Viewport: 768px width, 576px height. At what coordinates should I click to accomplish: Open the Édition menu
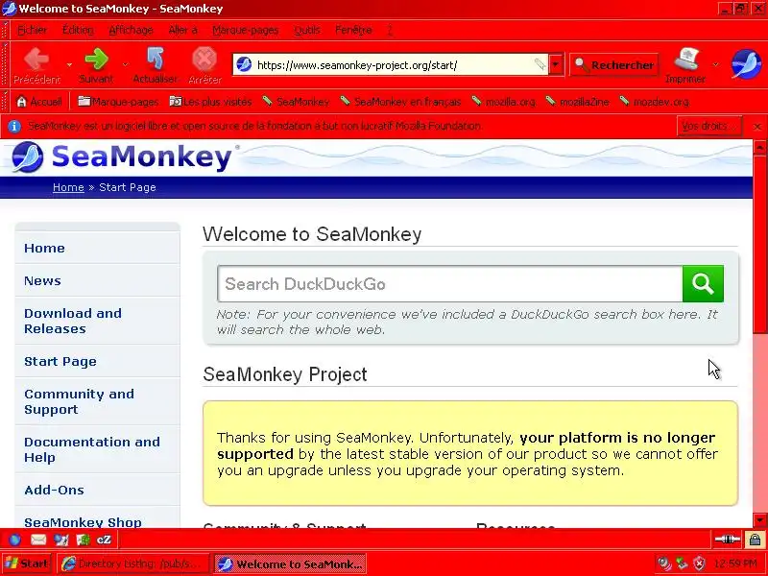78,30
